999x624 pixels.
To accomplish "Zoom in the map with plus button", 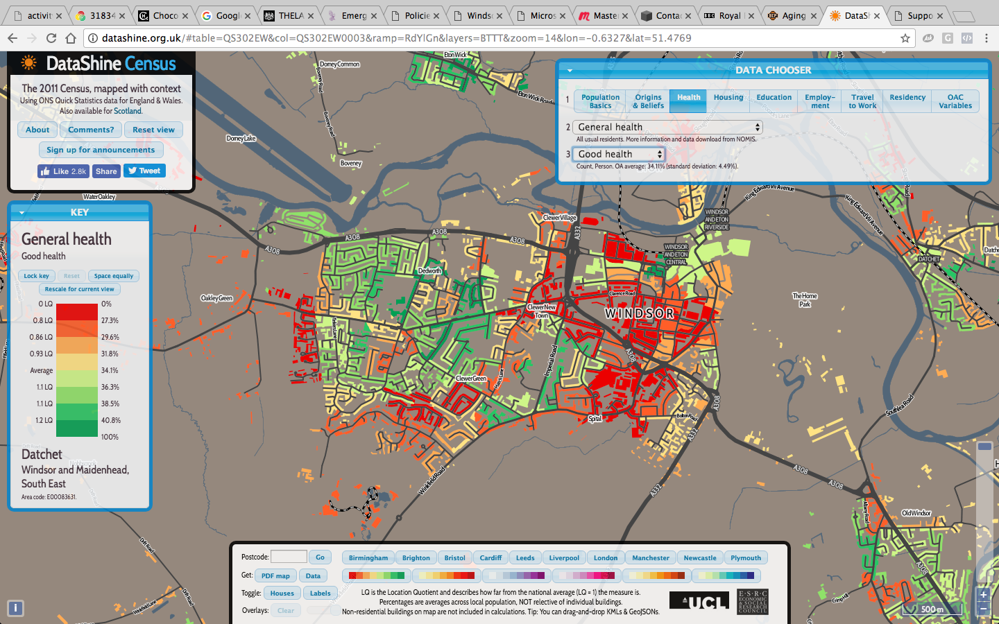I will click(983, 595).
